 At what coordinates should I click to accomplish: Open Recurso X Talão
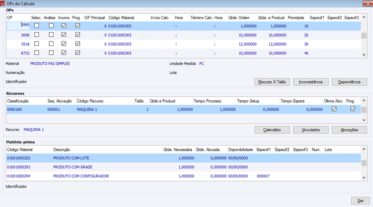click(272, 82)
